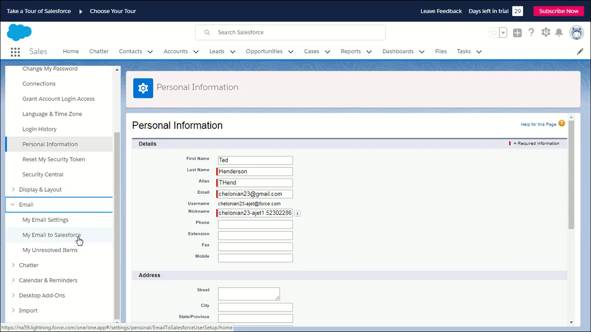This screenshot has height=332, width=591.
Task: Expand the Cases tab dropdown chevron
Action: pos(328,52)
